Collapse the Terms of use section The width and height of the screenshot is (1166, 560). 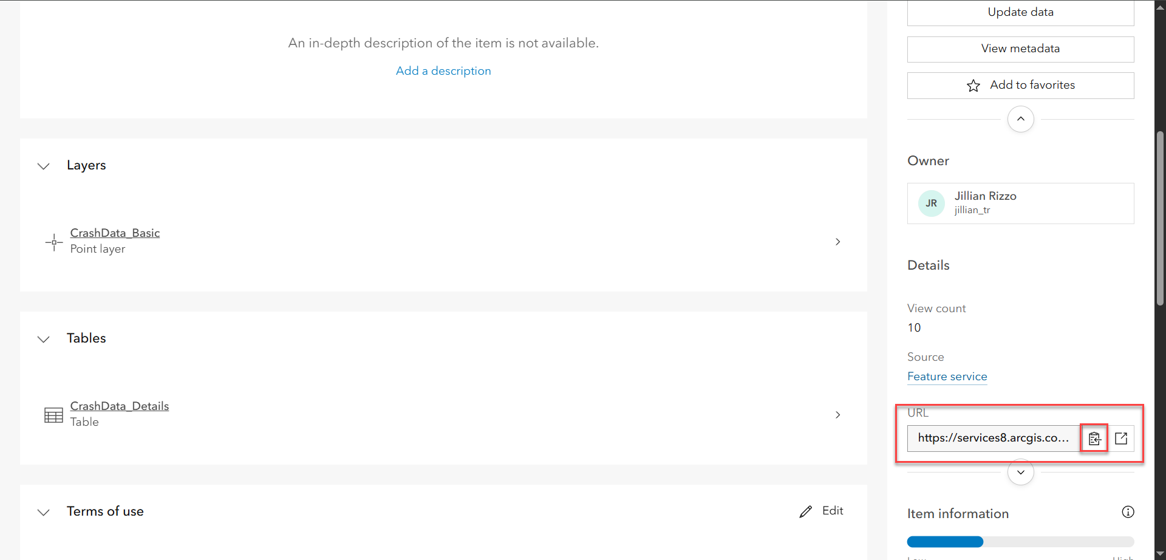tap(43, 512)
